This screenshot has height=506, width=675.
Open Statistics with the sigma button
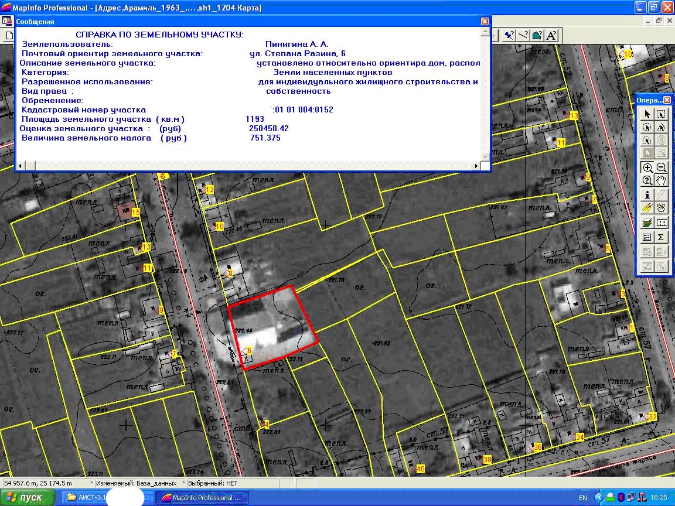661,237
